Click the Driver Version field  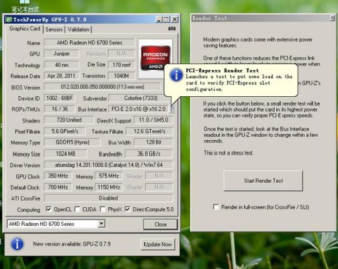point(108,165)
